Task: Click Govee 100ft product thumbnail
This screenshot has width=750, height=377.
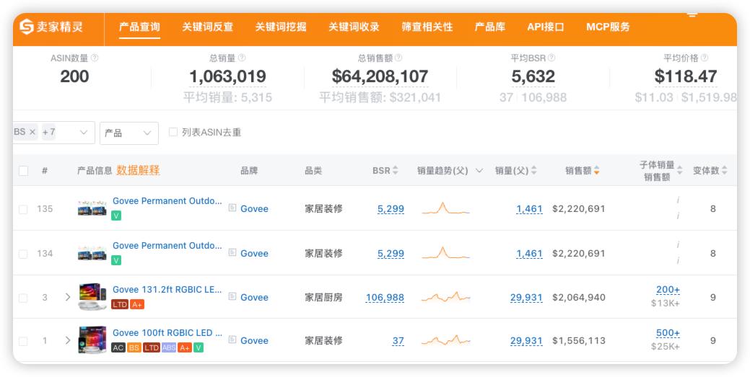Action: click(x=92, y=340)
